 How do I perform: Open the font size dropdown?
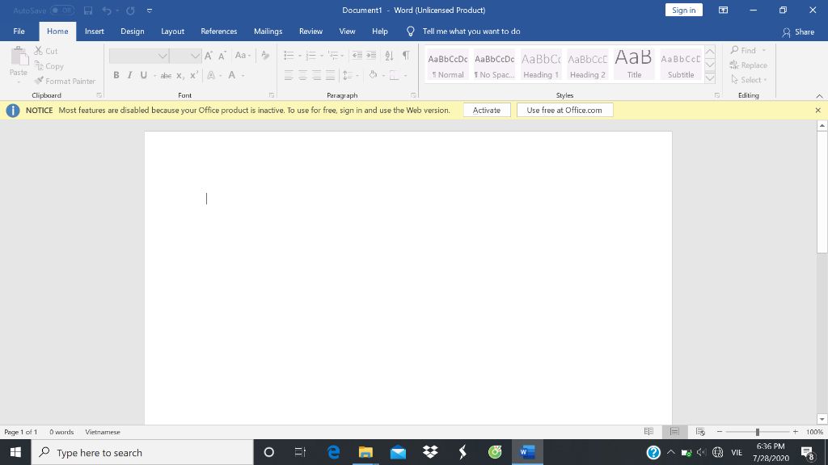pos(195,56)
